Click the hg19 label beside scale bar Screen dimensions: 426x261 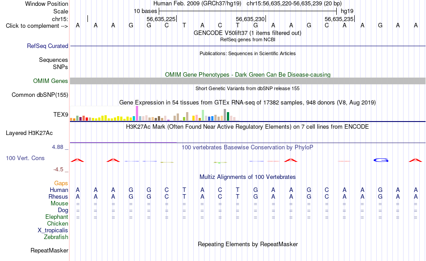click(x=347, y=11)
